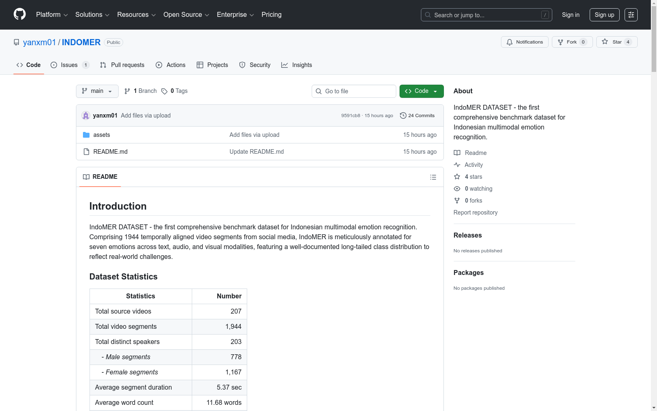Open commit hash 9591cb8
The image size is (657, 411).
[x=350, y=115]
